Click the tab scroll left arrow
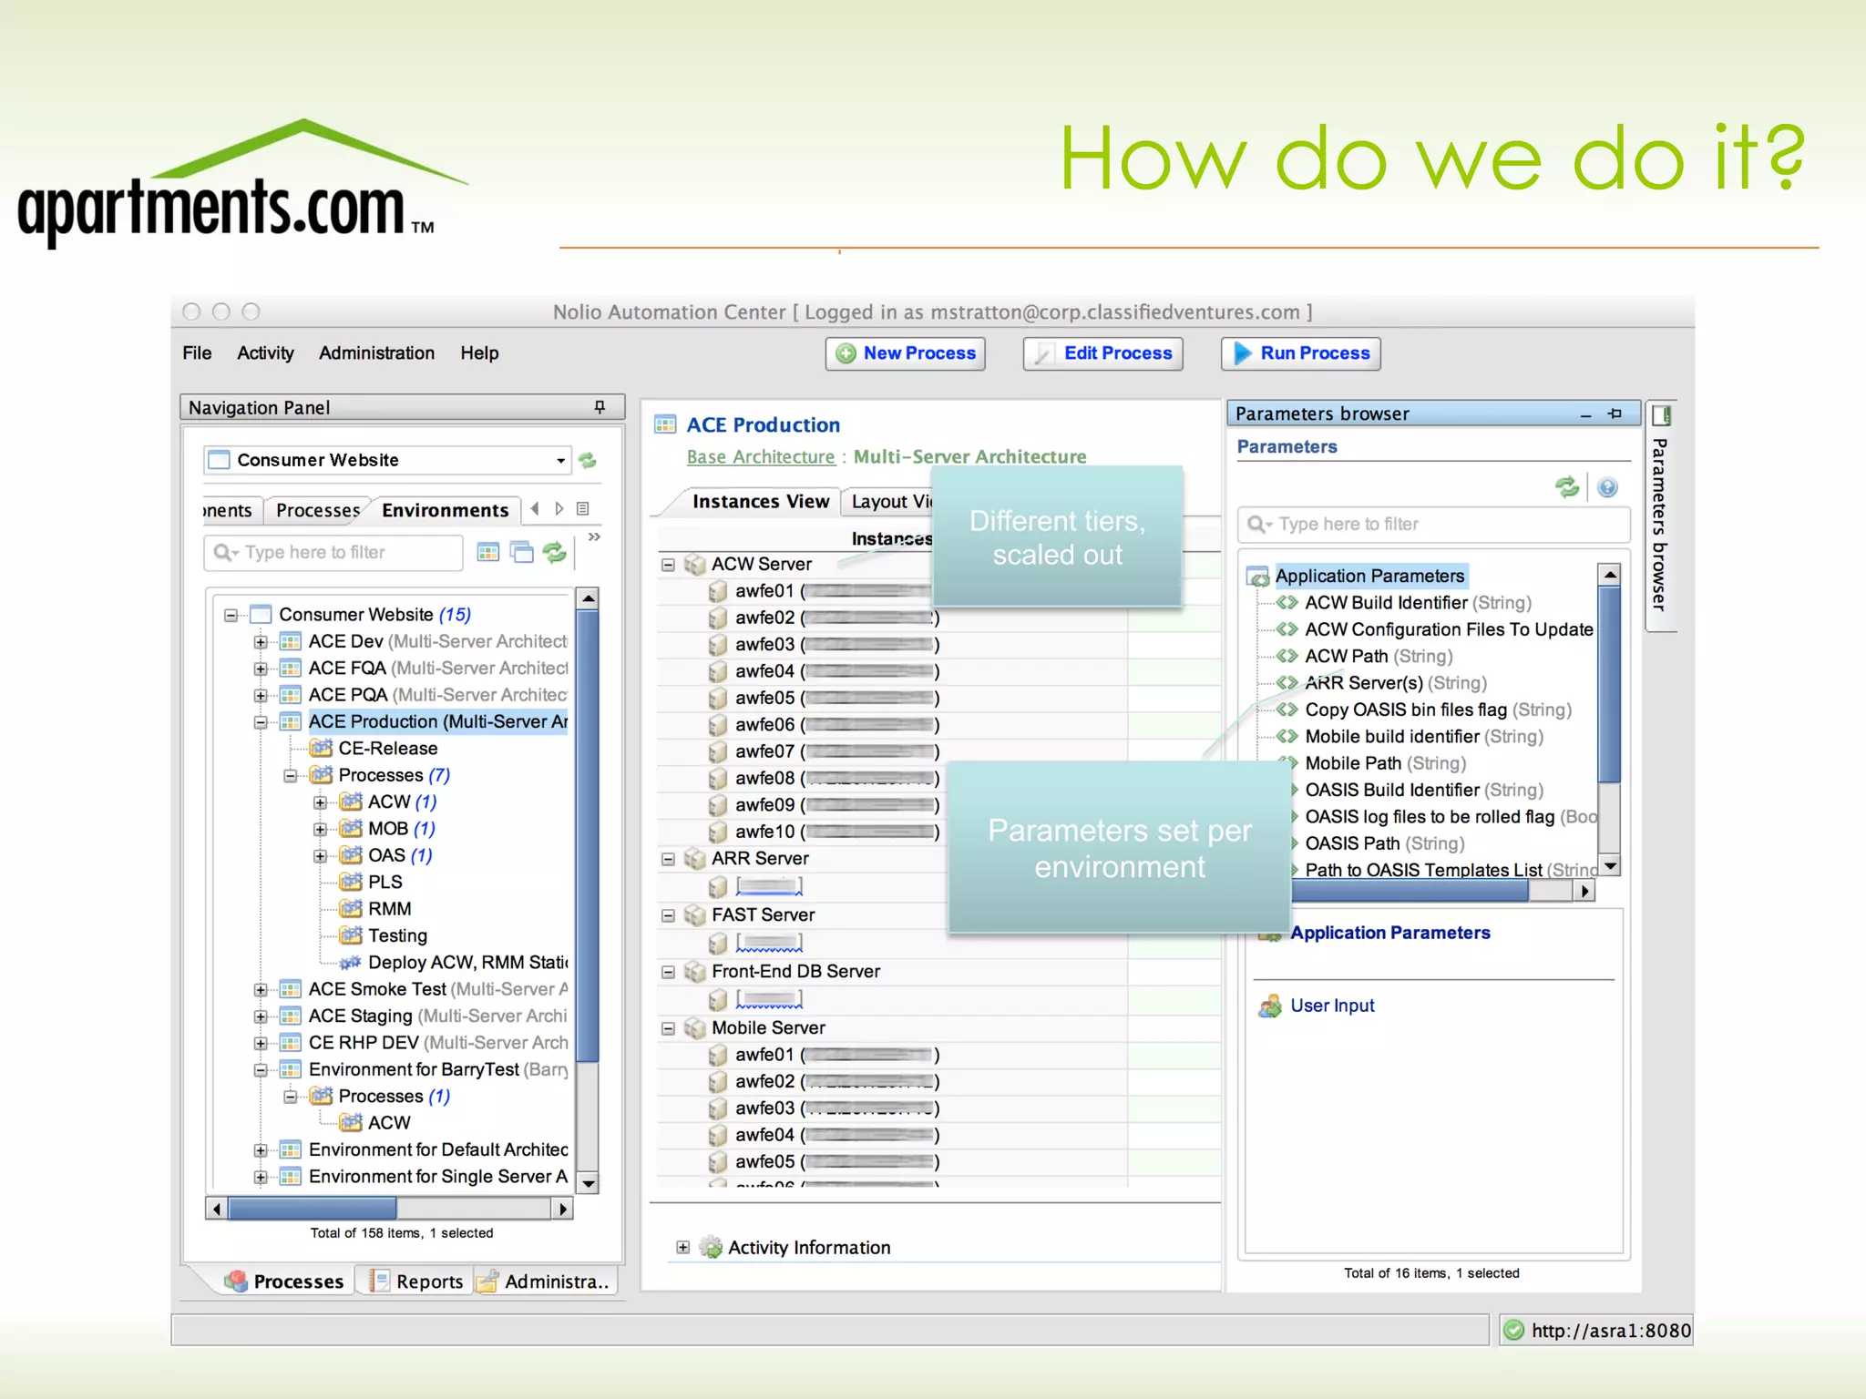 tap(535, 509)
